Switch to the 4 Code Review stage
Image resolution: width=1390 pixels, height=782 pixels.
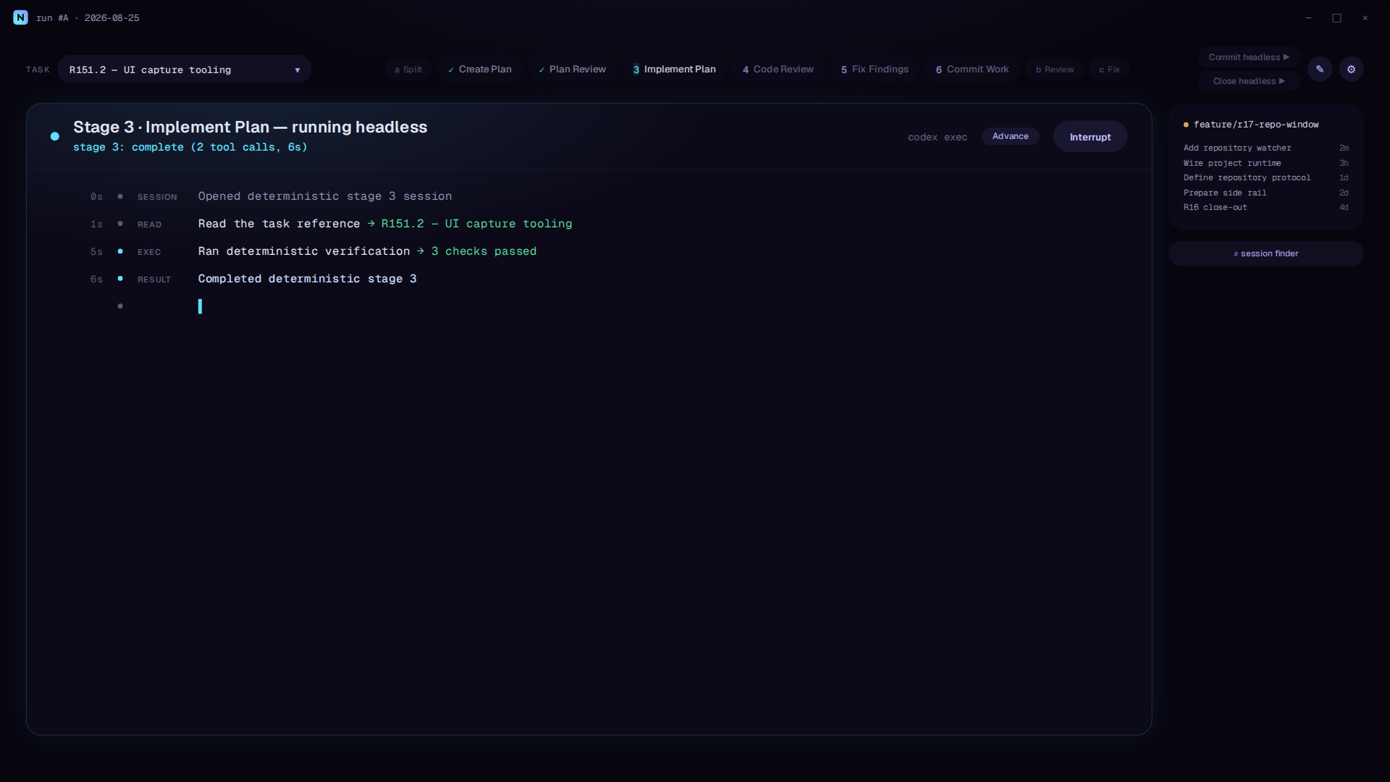[778, 70]
